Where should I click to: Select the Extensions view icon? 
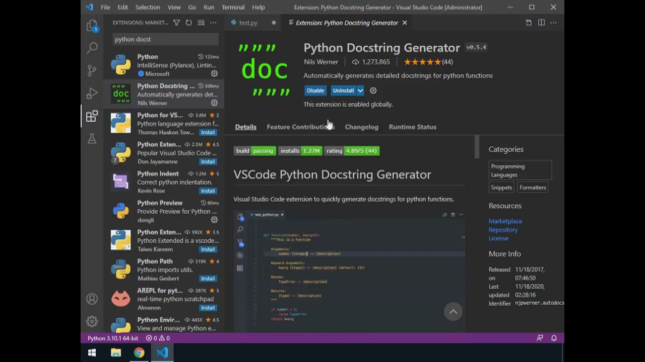(92, 116)
